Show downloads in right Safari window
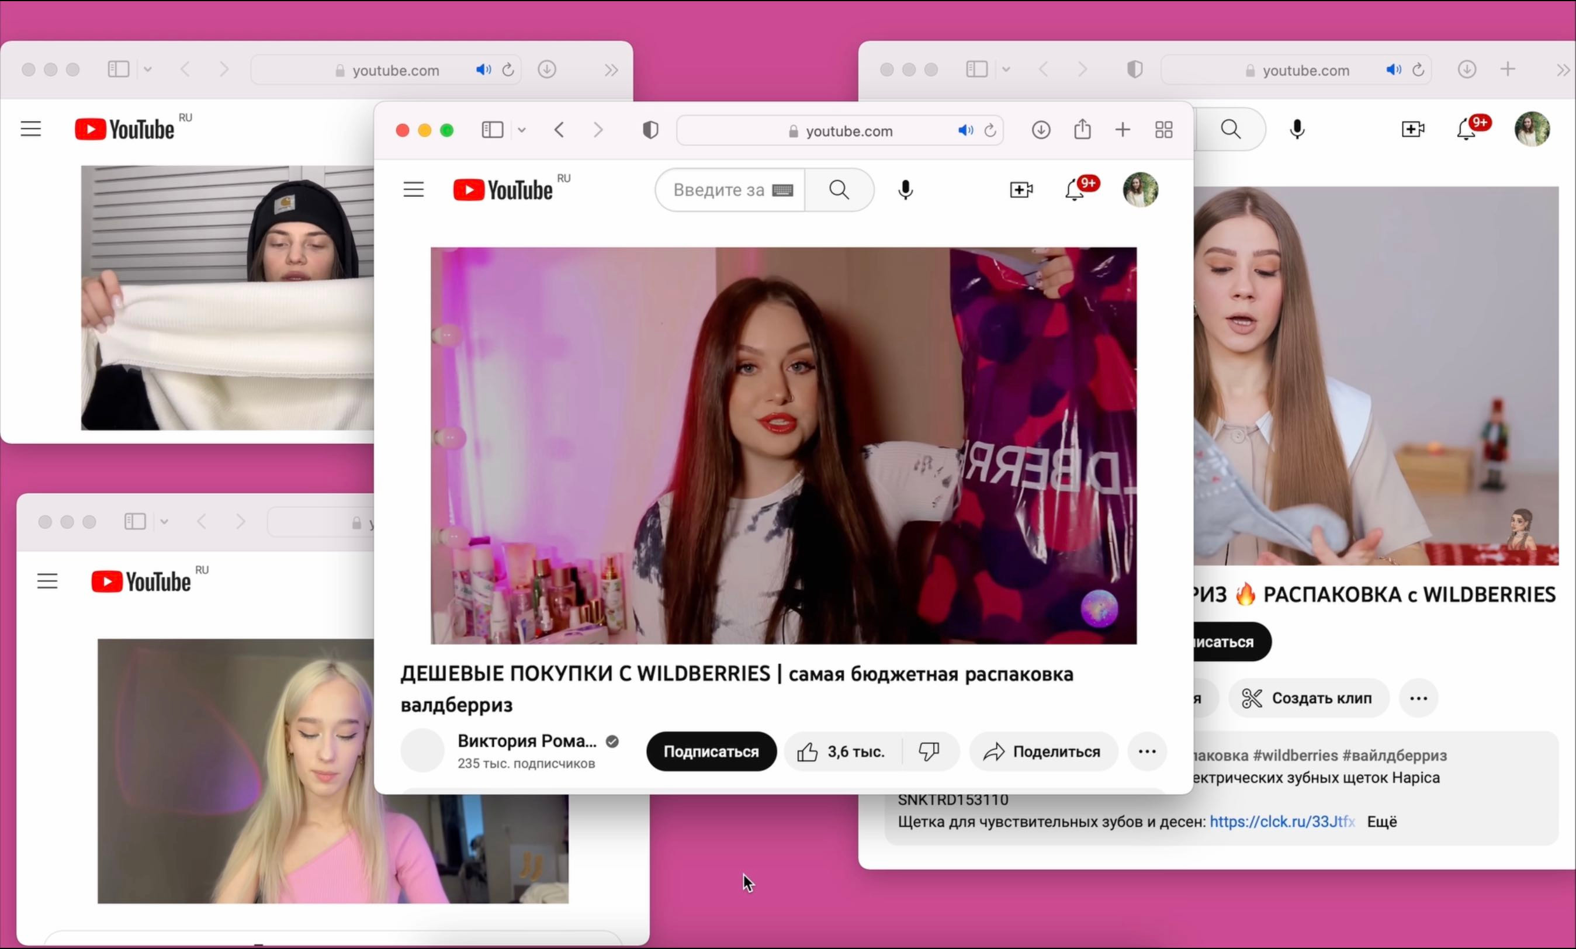The image size is (1576, 949). pos(1467,69)
